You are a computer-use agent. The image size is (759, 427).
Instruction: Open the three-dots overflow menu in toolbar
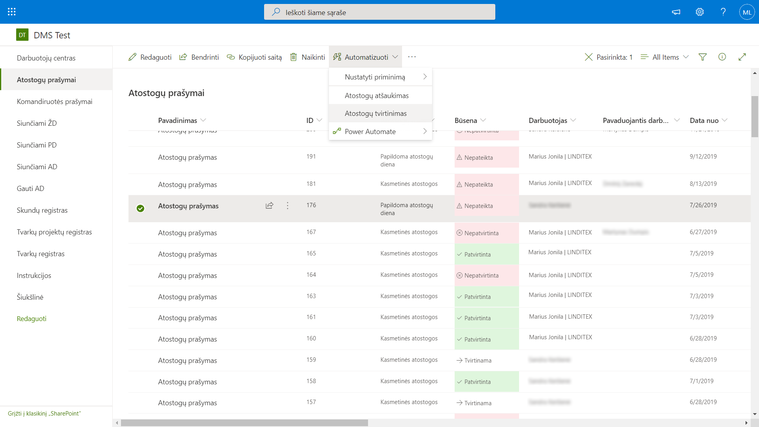(x=412, y=57)
